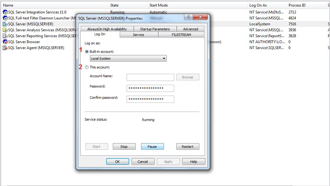Click the SQL Server Agent icon
Screen dimensions: 330x186
pyautogui.click(x=5, y=48)
